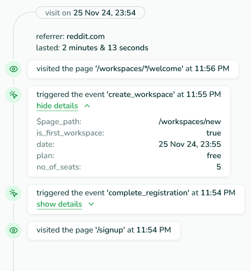
Task: Open the '/signup' page visit card
Action: pos(104,230)
